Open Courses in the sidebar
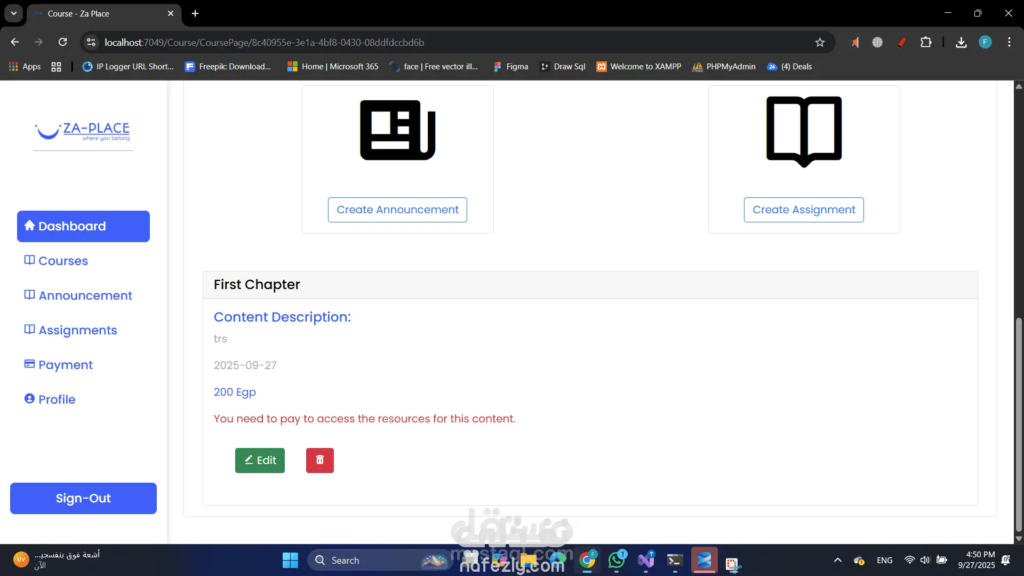The width and height of the screenshot is (1024, 576). (x=63, y=261)
